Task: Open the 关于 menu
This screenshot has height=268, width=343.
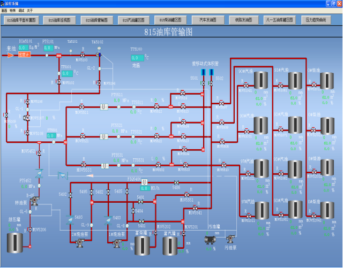Action: coord(30,10)
